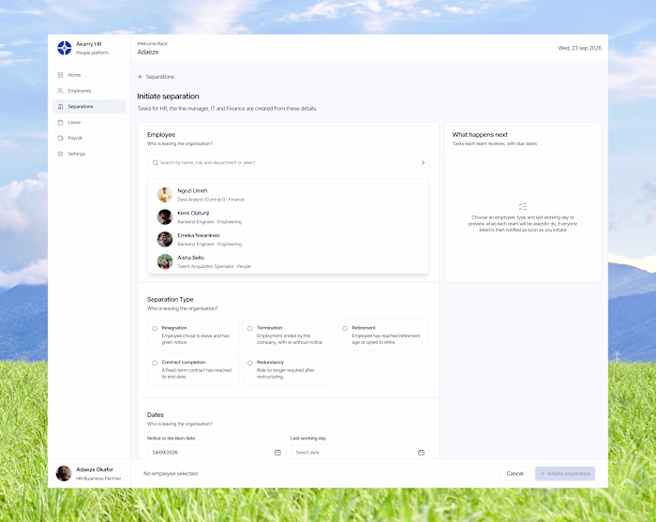Select Ngozi Umeh from the list

coord(289,195)
